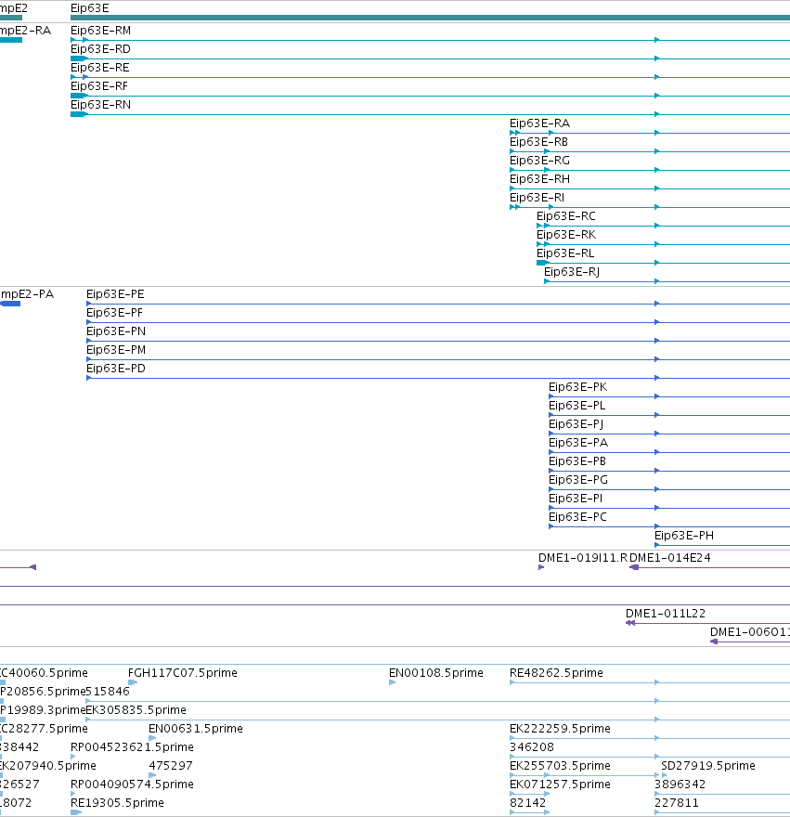Click the Eip63E-RB transcript label
Screen dimensions: 790x817
(x=538, y=142)
